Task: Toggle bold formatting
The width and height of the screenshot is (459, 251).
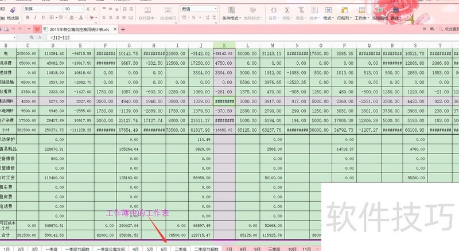Action: coord(28,18)
